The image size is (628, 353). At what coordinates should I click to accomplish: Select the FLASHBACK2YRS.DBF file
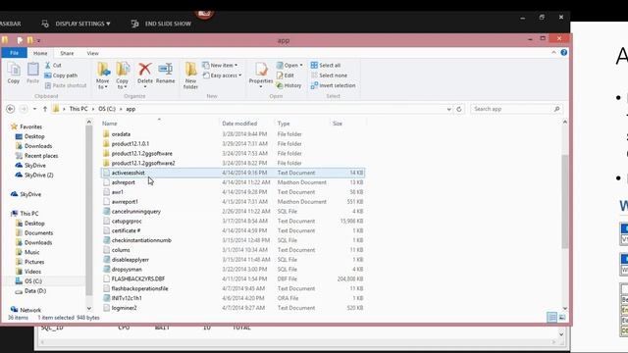pyautogui.click(x=138, y=278)
